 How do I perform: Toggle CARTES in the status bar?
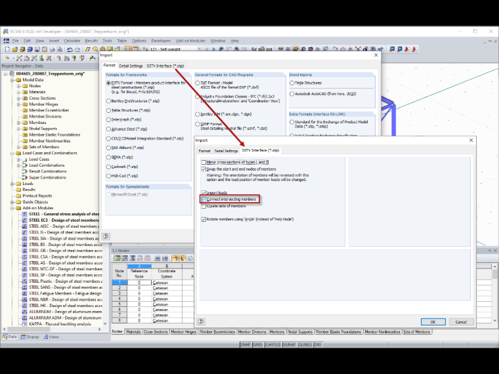pos(273,344)
